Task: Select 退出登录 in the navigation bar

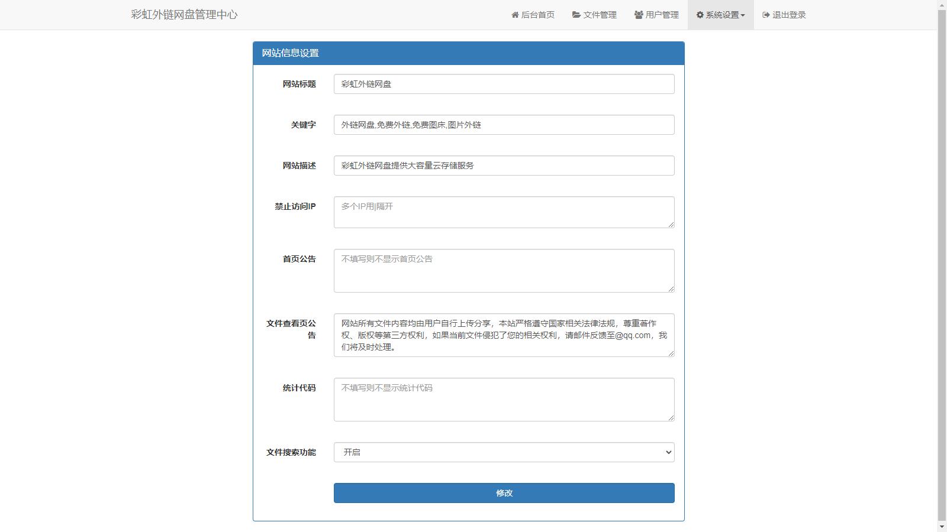Action: point(784,15)
